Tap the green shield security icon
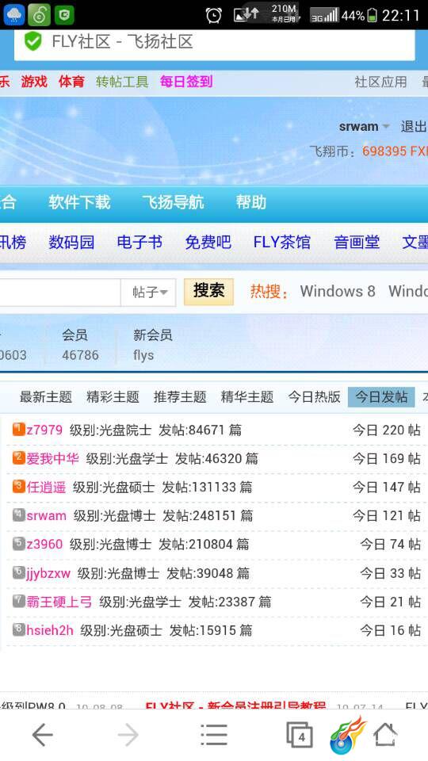Image resolution: width=428 pixels, height=761 pixels. coord(33,42)
